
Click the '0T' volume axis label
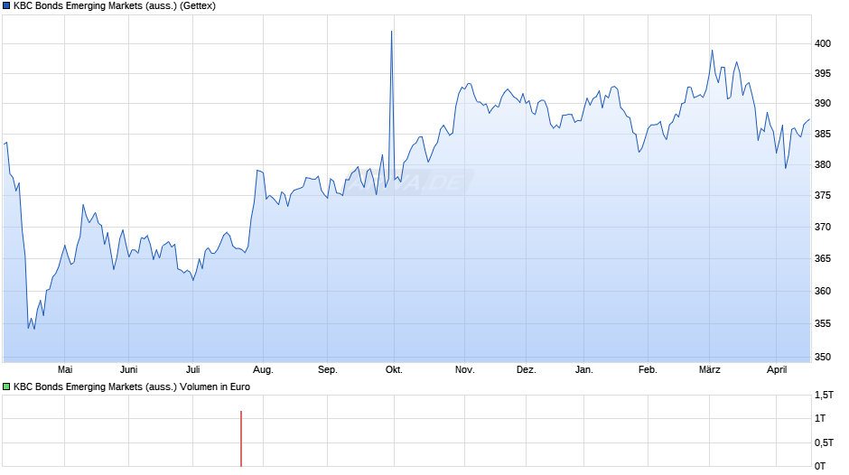tap(820, 466)
